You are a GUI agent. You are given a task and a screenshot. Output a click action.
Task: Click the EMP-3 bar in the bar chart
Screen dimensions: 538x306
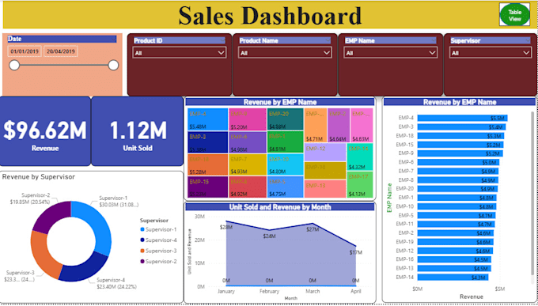(461, 127)
